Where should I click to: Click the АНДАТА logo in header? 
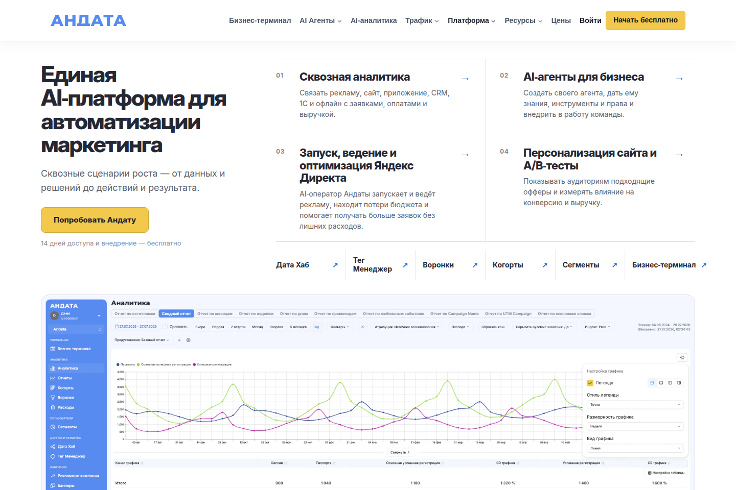point(88,20)
